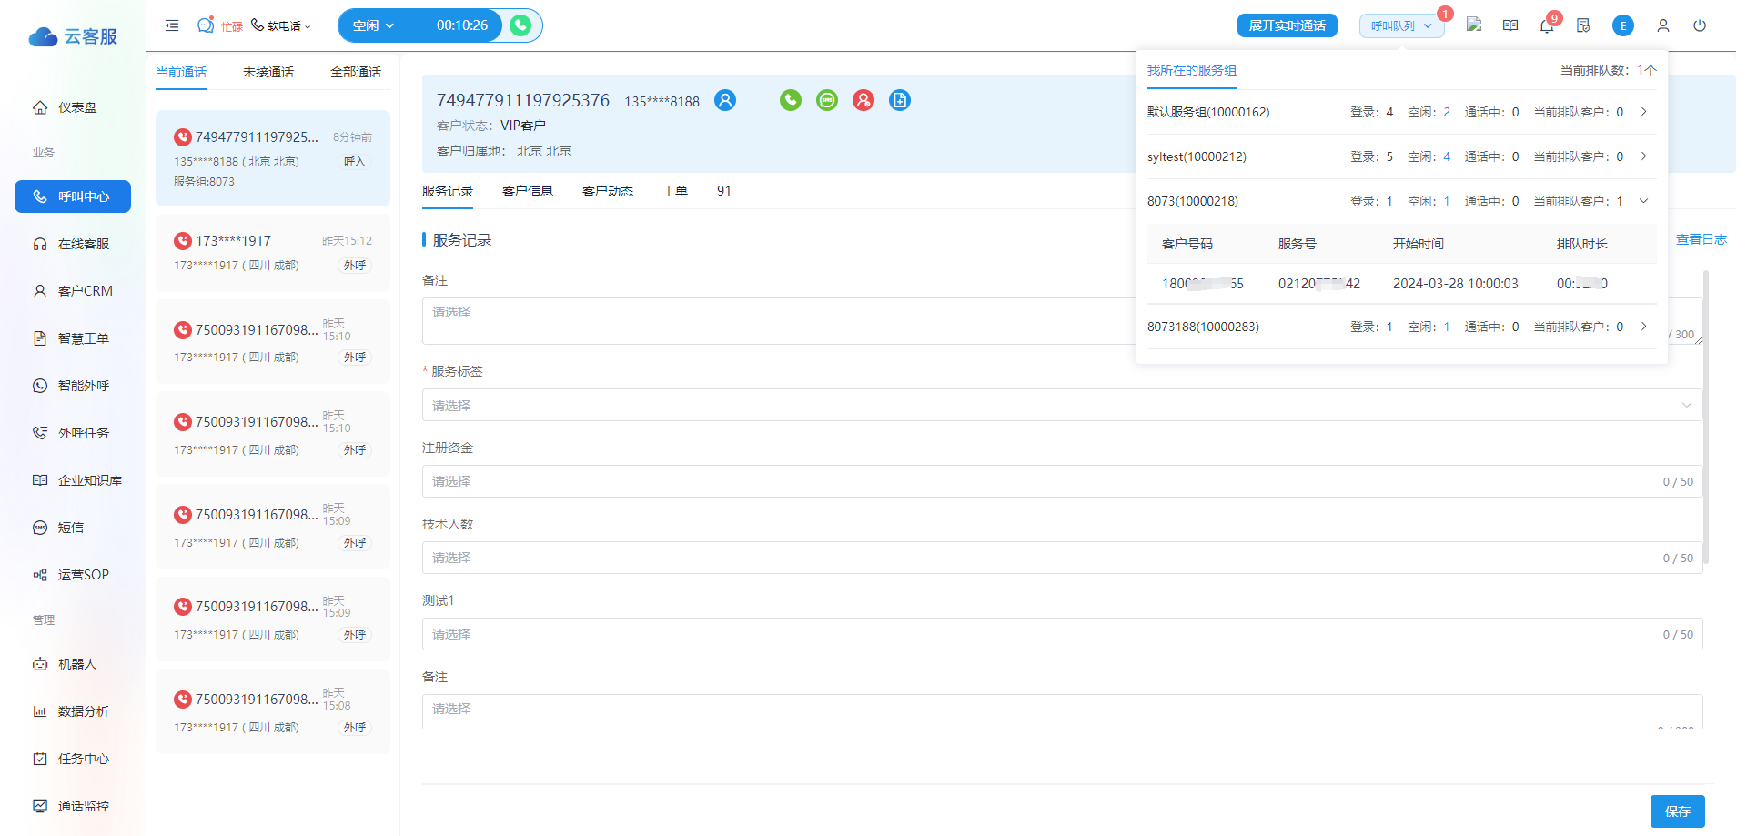Switch to the 未接通话 tab
This screenshot has width=1747, height=836.
pyautogui.click(x=268, y=72)
